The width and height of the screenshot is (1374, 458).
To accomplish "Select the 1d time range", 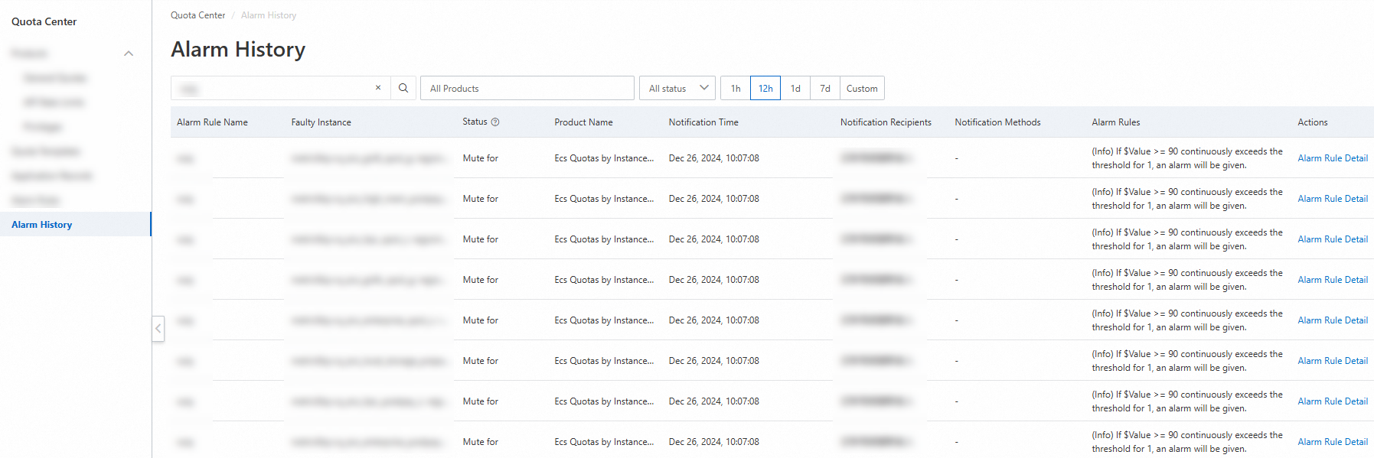I will click(795, 88).
